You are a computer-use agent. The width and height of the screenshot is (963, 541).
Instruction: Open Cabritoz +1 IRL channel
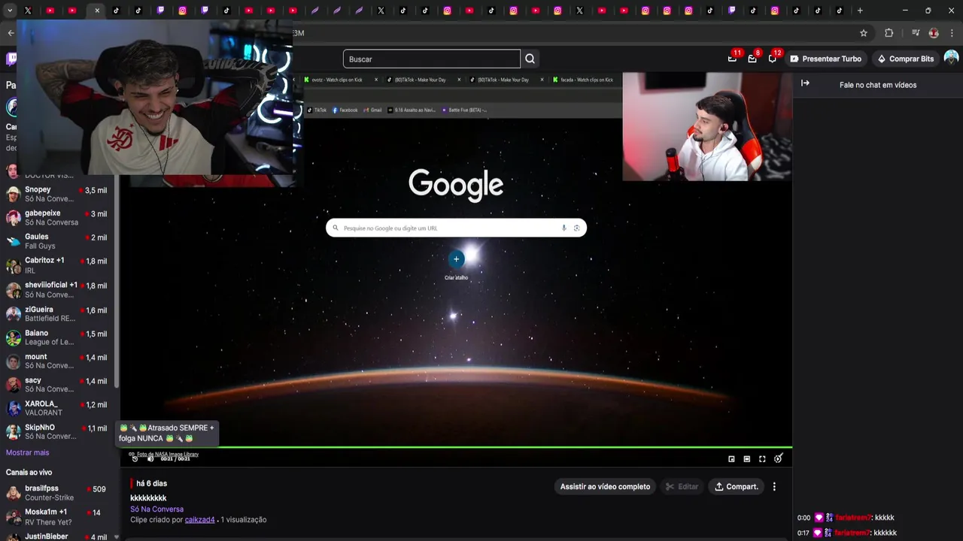tap(59, 265)
